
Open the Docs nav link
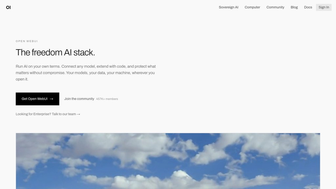308,7
